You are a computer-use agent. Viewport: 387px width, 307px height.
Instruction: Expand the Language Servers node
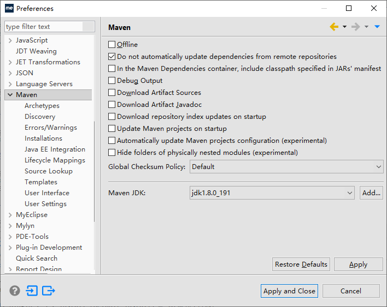[x=10, y=84]
